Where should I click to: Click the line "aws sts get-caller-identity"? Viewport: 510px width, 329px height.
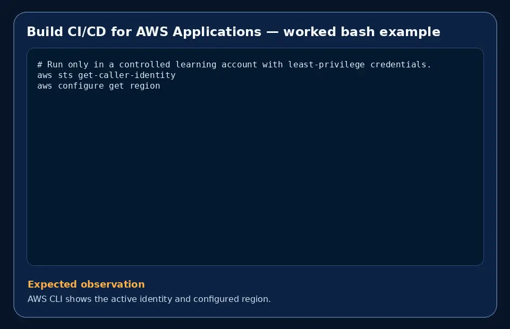[x=106, y=75]
